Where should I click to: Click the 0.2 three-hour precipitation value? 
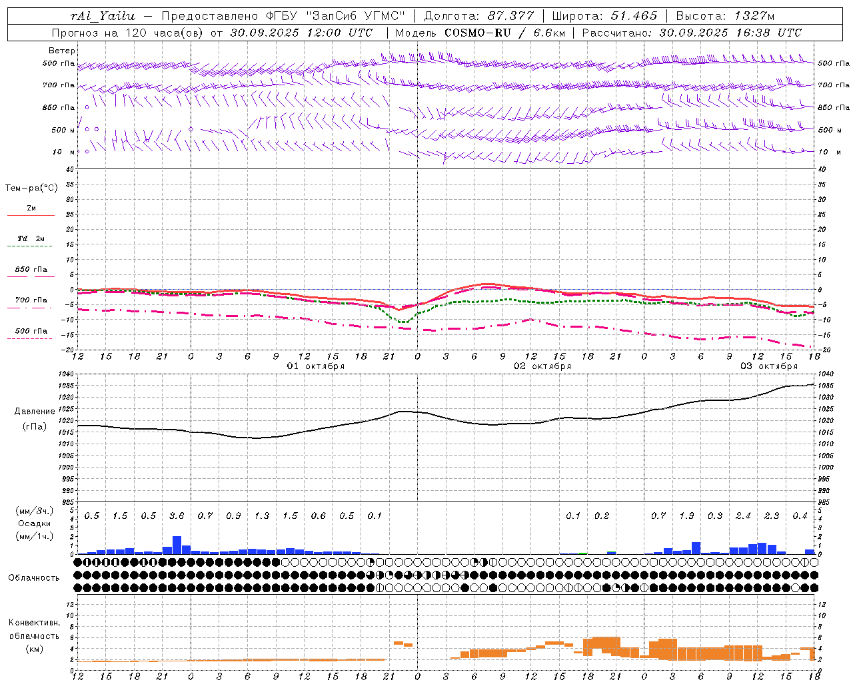pyautogui.click(x=602, y=516)
